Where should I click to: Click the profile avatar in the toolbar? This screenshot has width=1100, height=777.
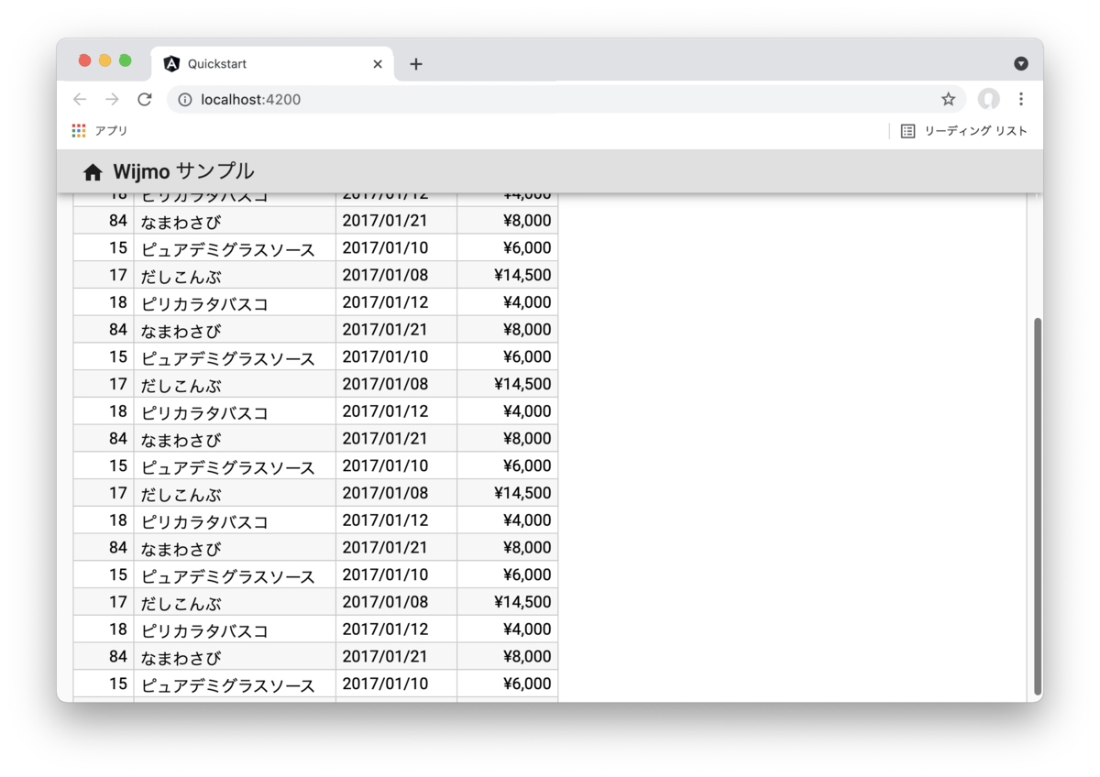[989, 99]
